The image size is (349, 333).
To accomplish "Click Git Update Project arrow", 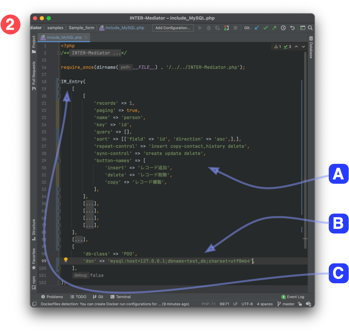I will (x=257, y=28).
